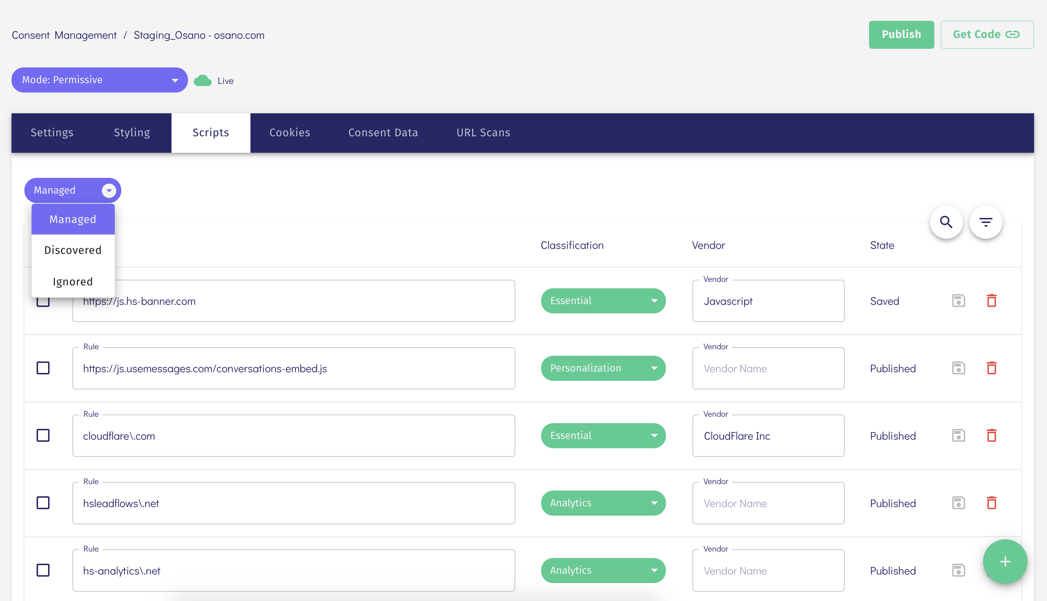Edit the hsleadflows\.net rule field
The height and width of the screenshot is (601, 1047).
point(294,503)
